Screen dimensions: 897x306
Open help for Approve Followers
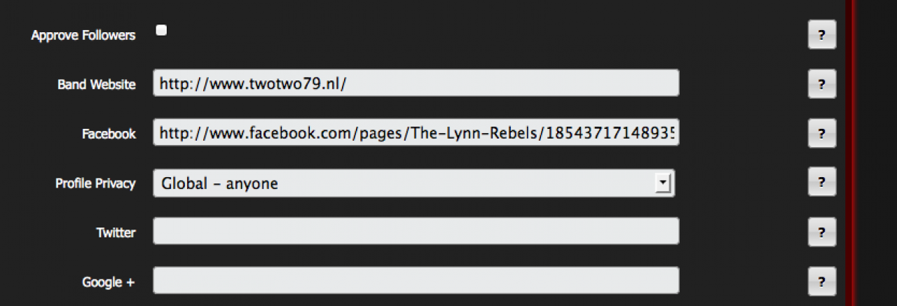pyautogui.click(x=821, y=35)
